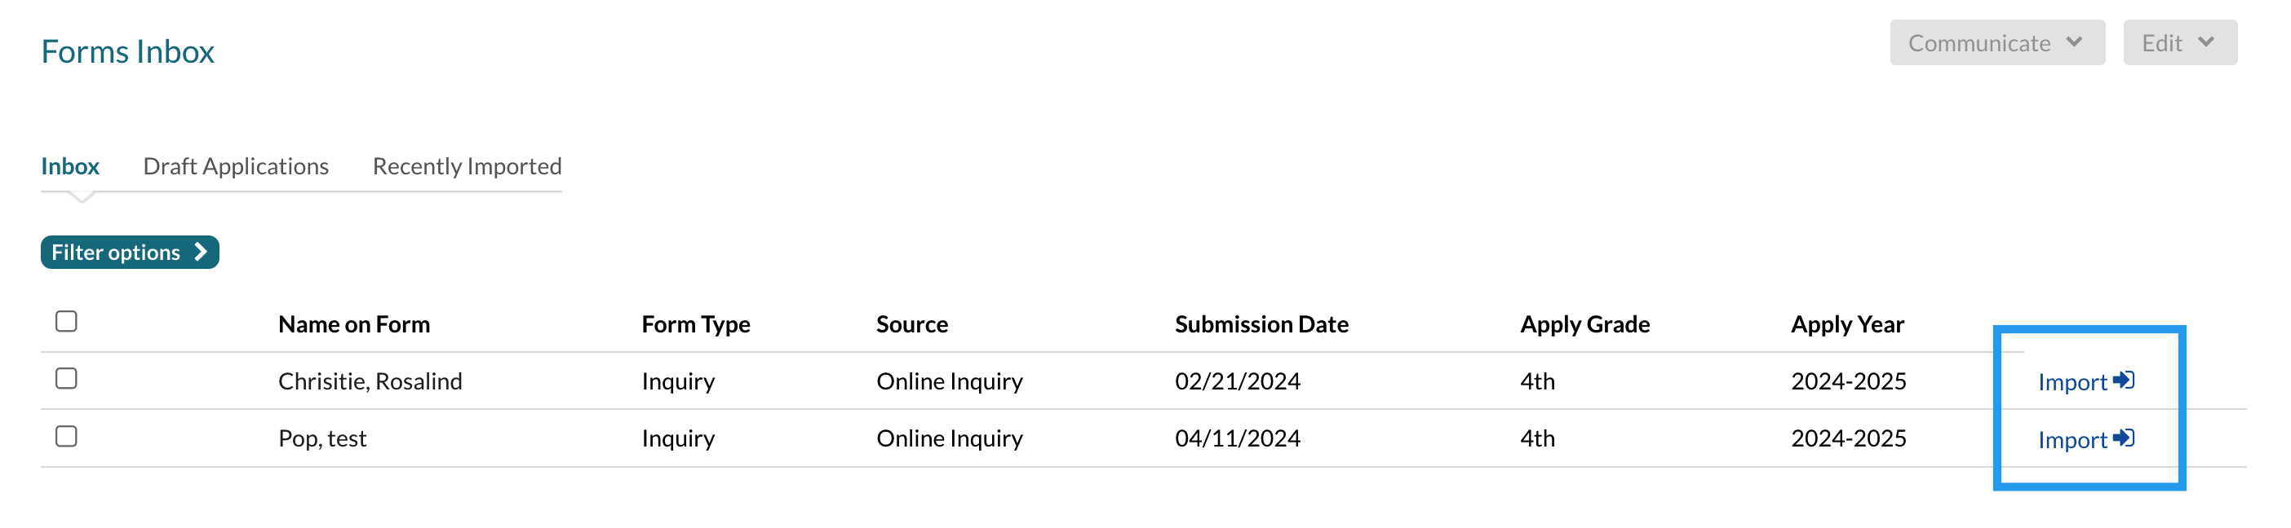
Task: Click Import link for Chrisitie, Rosalind
Action: point(2072,382)
